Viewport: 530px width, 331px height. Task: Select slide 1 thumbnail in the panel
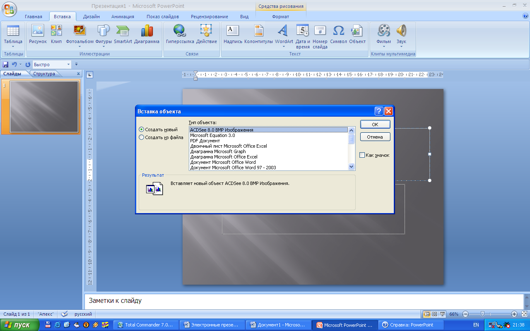coord(44,107)
